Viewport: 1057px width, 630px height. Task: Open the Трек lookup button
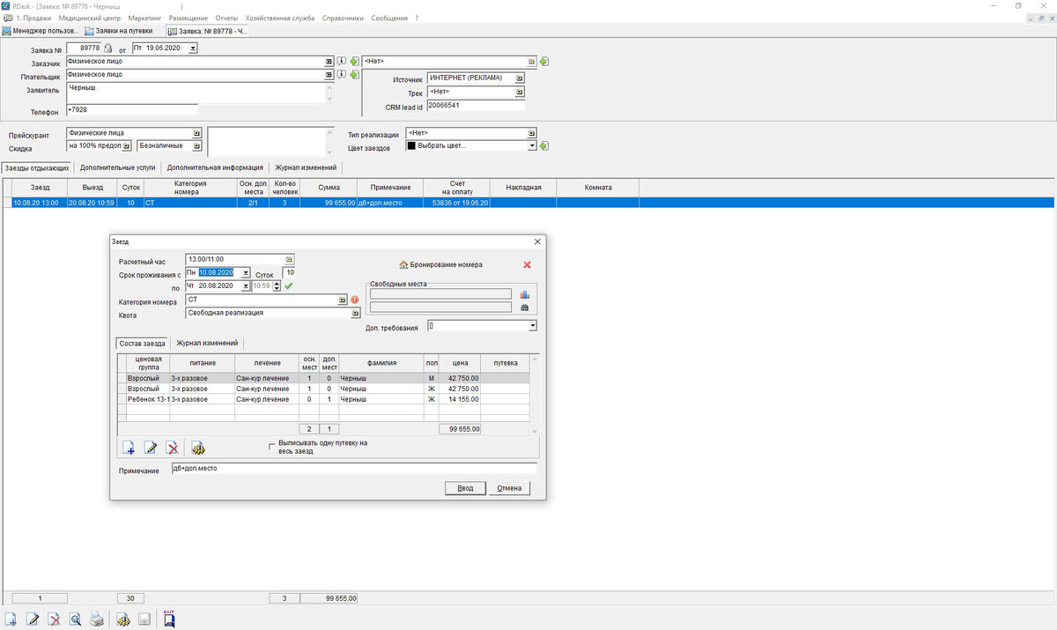coord(520,92)
